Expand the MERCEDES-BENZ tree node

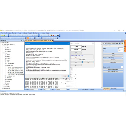(6, 76)
